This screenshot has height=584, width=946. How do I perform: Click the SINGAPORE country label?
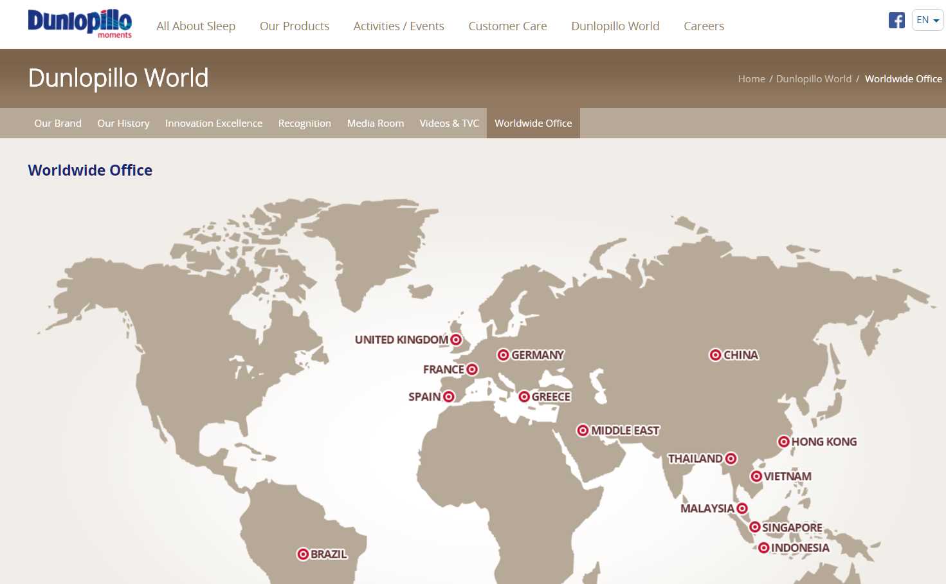click(x=792, y=527)
